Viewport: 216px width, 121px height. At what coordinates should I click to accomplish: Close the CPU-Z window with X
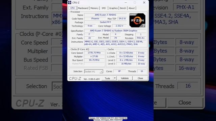click(x=144, y=3)
